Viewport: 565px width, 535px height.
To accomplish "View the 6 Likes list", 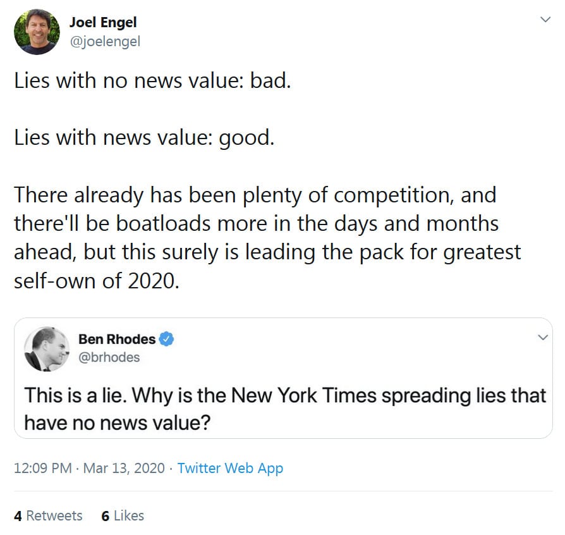I will (x=123, y=515).
